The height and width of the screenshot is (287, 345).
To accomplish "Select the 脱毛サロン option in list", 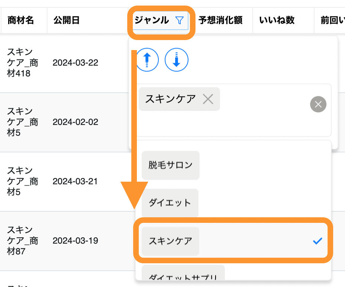I will [171, 165].
